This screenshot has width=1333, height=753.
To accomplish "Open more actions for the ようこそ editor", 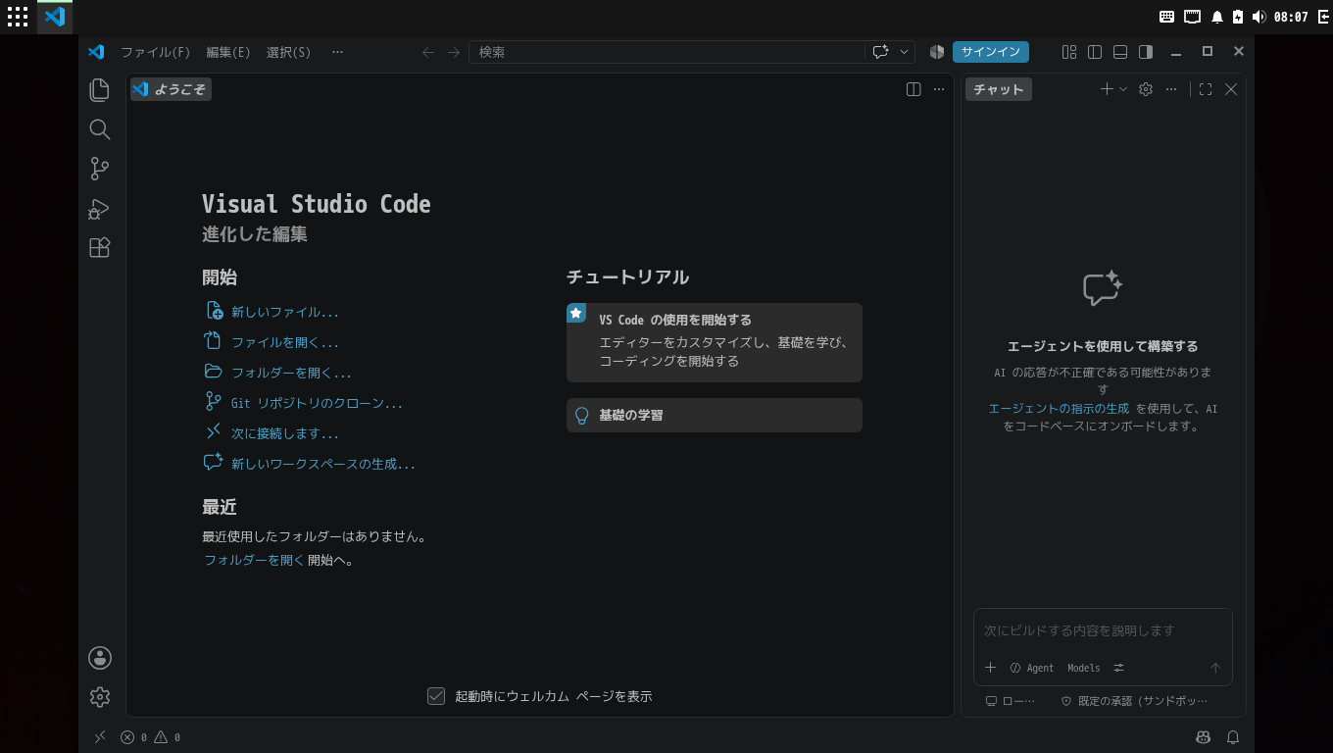I will [x=939, y=89].
